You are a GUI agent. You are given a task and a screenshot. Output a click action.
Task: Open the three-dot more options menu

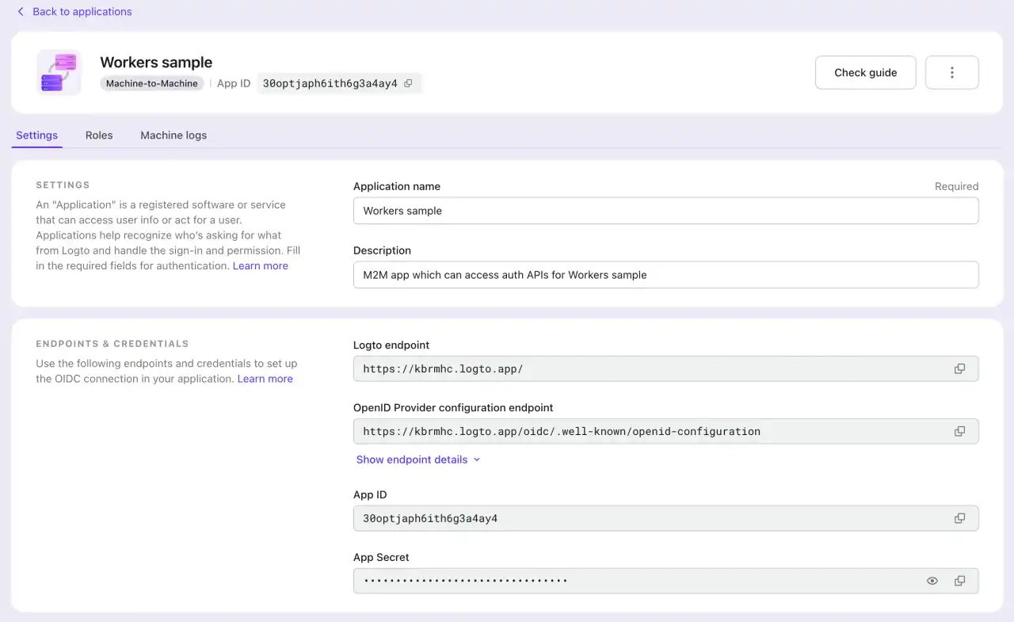point(951,72)
